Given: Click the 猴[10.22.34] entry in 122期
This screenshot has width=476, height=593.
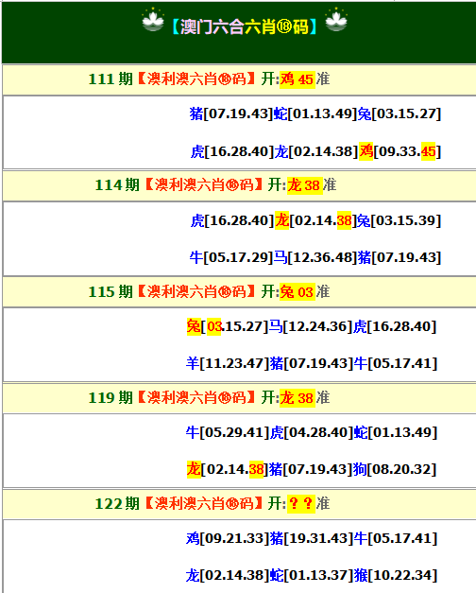Looking at the screenshot, I should (396, 575).
